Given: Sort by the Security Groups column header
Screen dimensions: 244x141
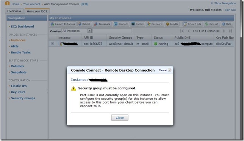Looking at the screenshot, I should coord(120,38).
